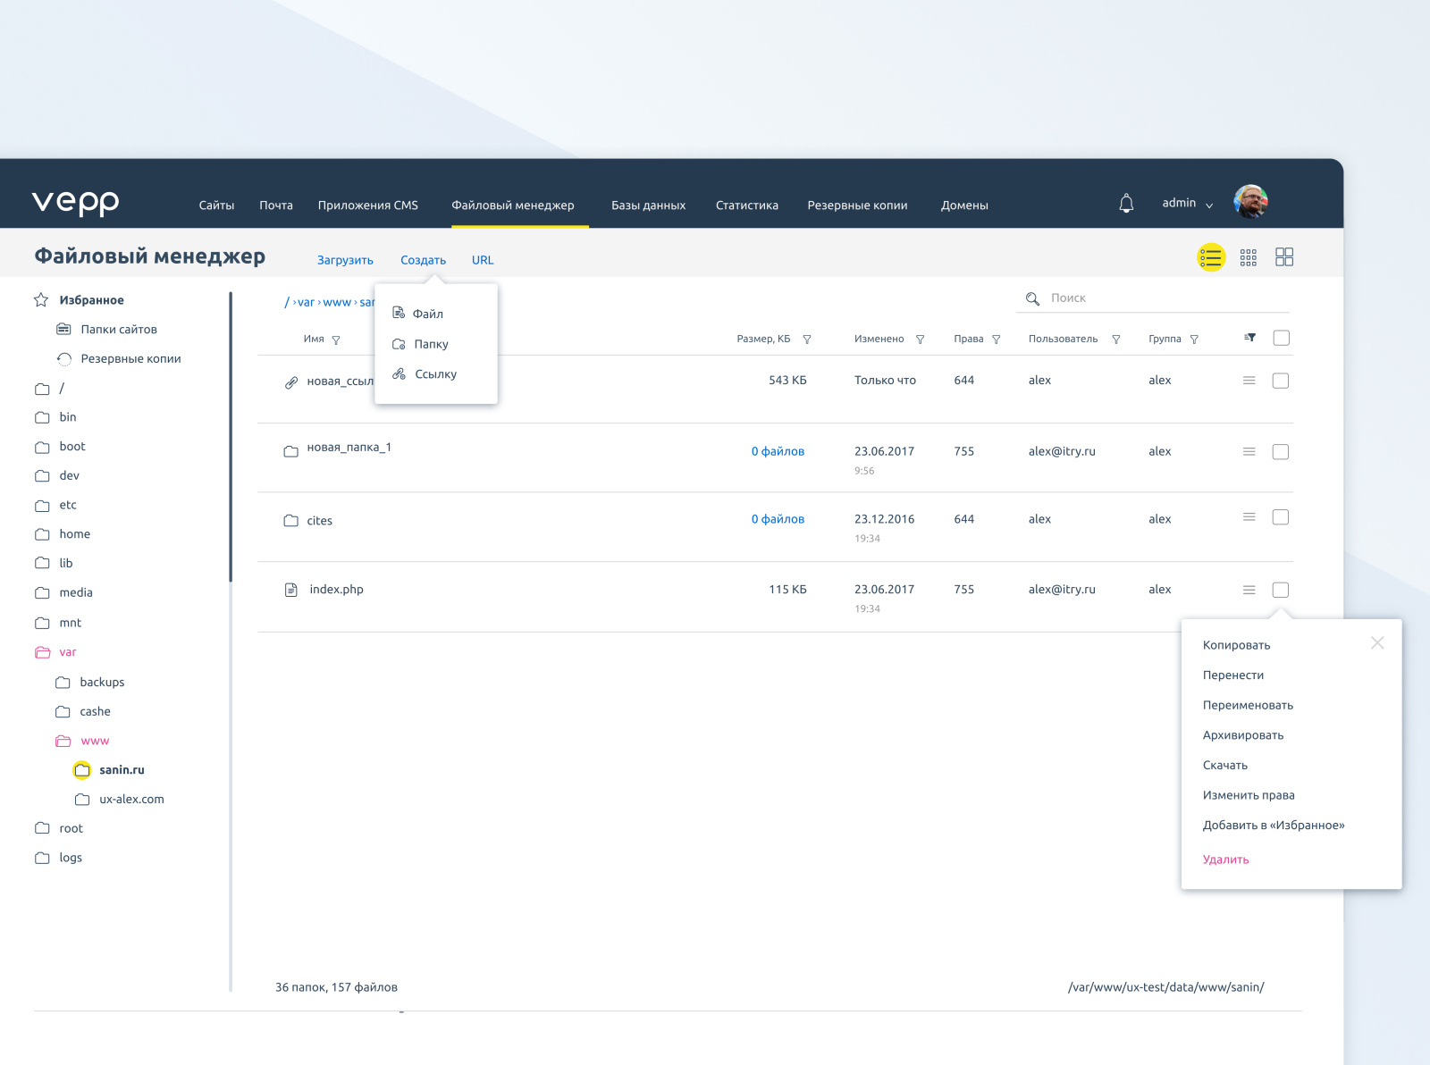Switch to the small grid view icon
The width and height of the screenshot is (1430, 1065).
point(1249,257)
